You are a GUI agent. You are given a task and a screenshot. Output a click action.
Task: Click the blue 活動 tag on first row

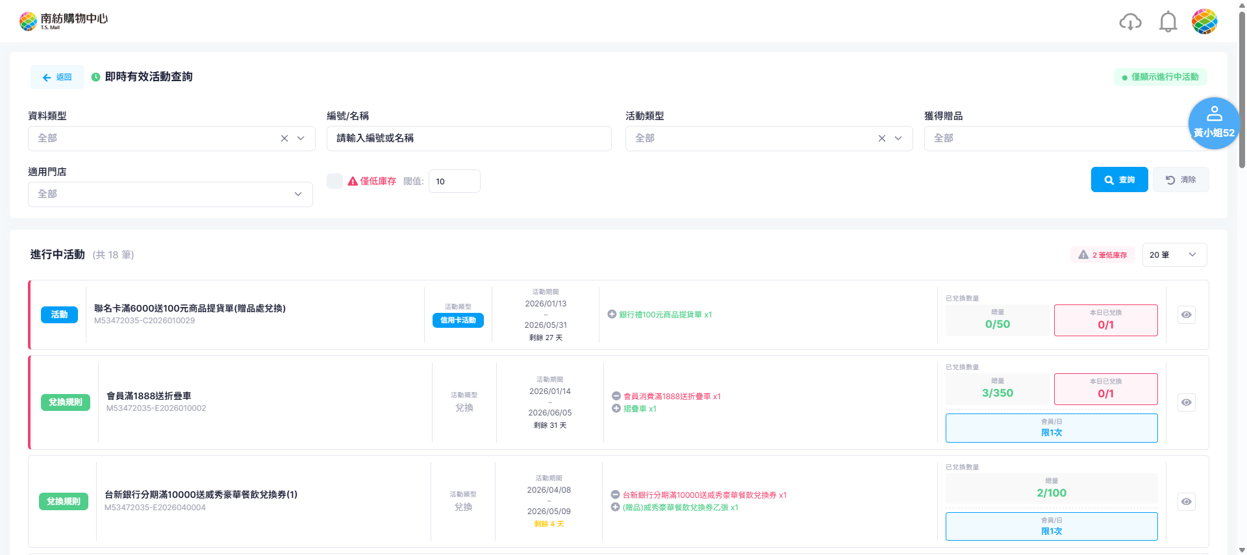click(x=59, y=315)
